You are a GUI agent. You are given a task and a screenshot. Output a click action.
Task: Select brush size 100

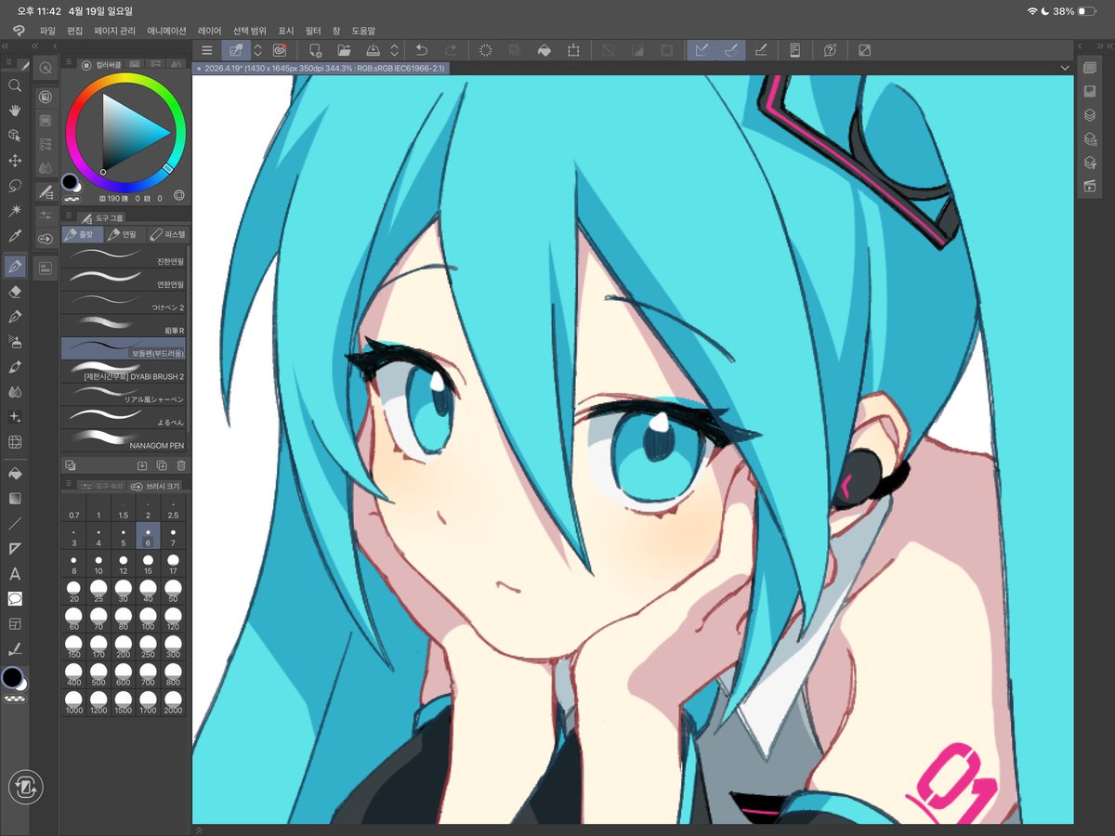coord(148,620)
